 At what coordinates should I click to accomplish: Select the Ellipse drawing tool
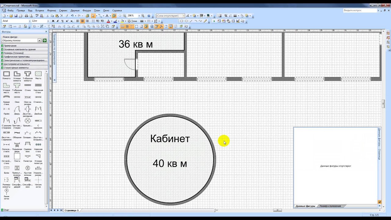coord(186,21)
